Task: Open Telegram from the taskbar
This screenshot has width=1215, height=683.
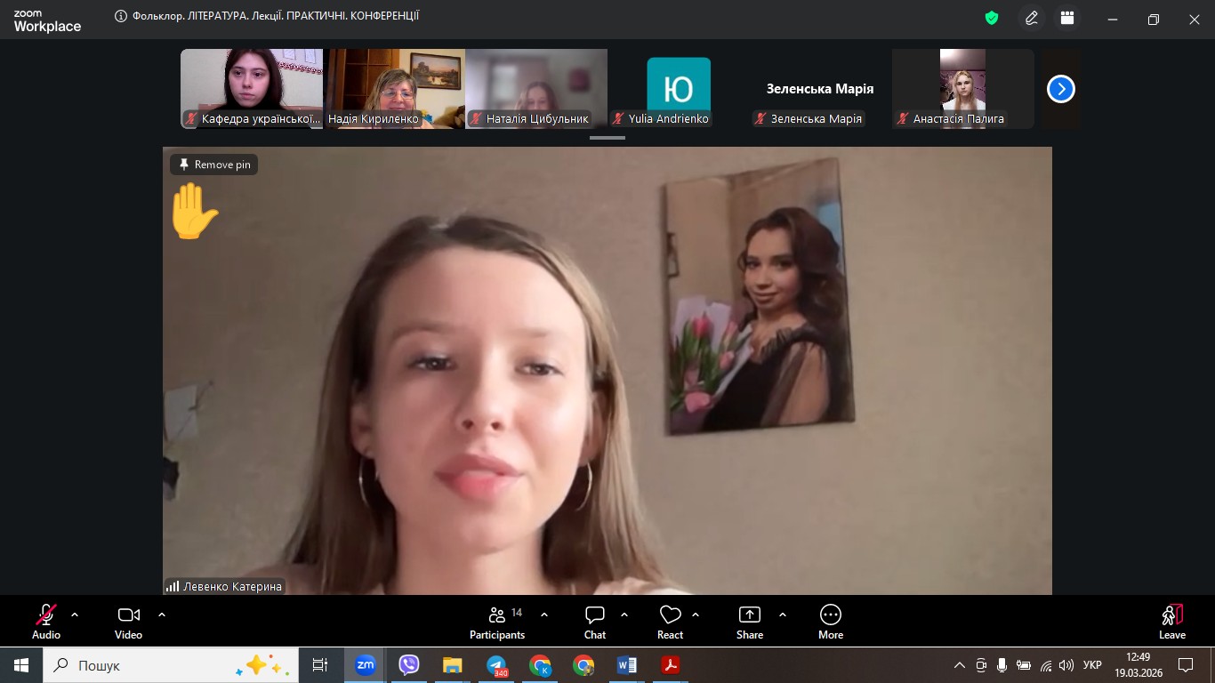Action: pos(496,665)
